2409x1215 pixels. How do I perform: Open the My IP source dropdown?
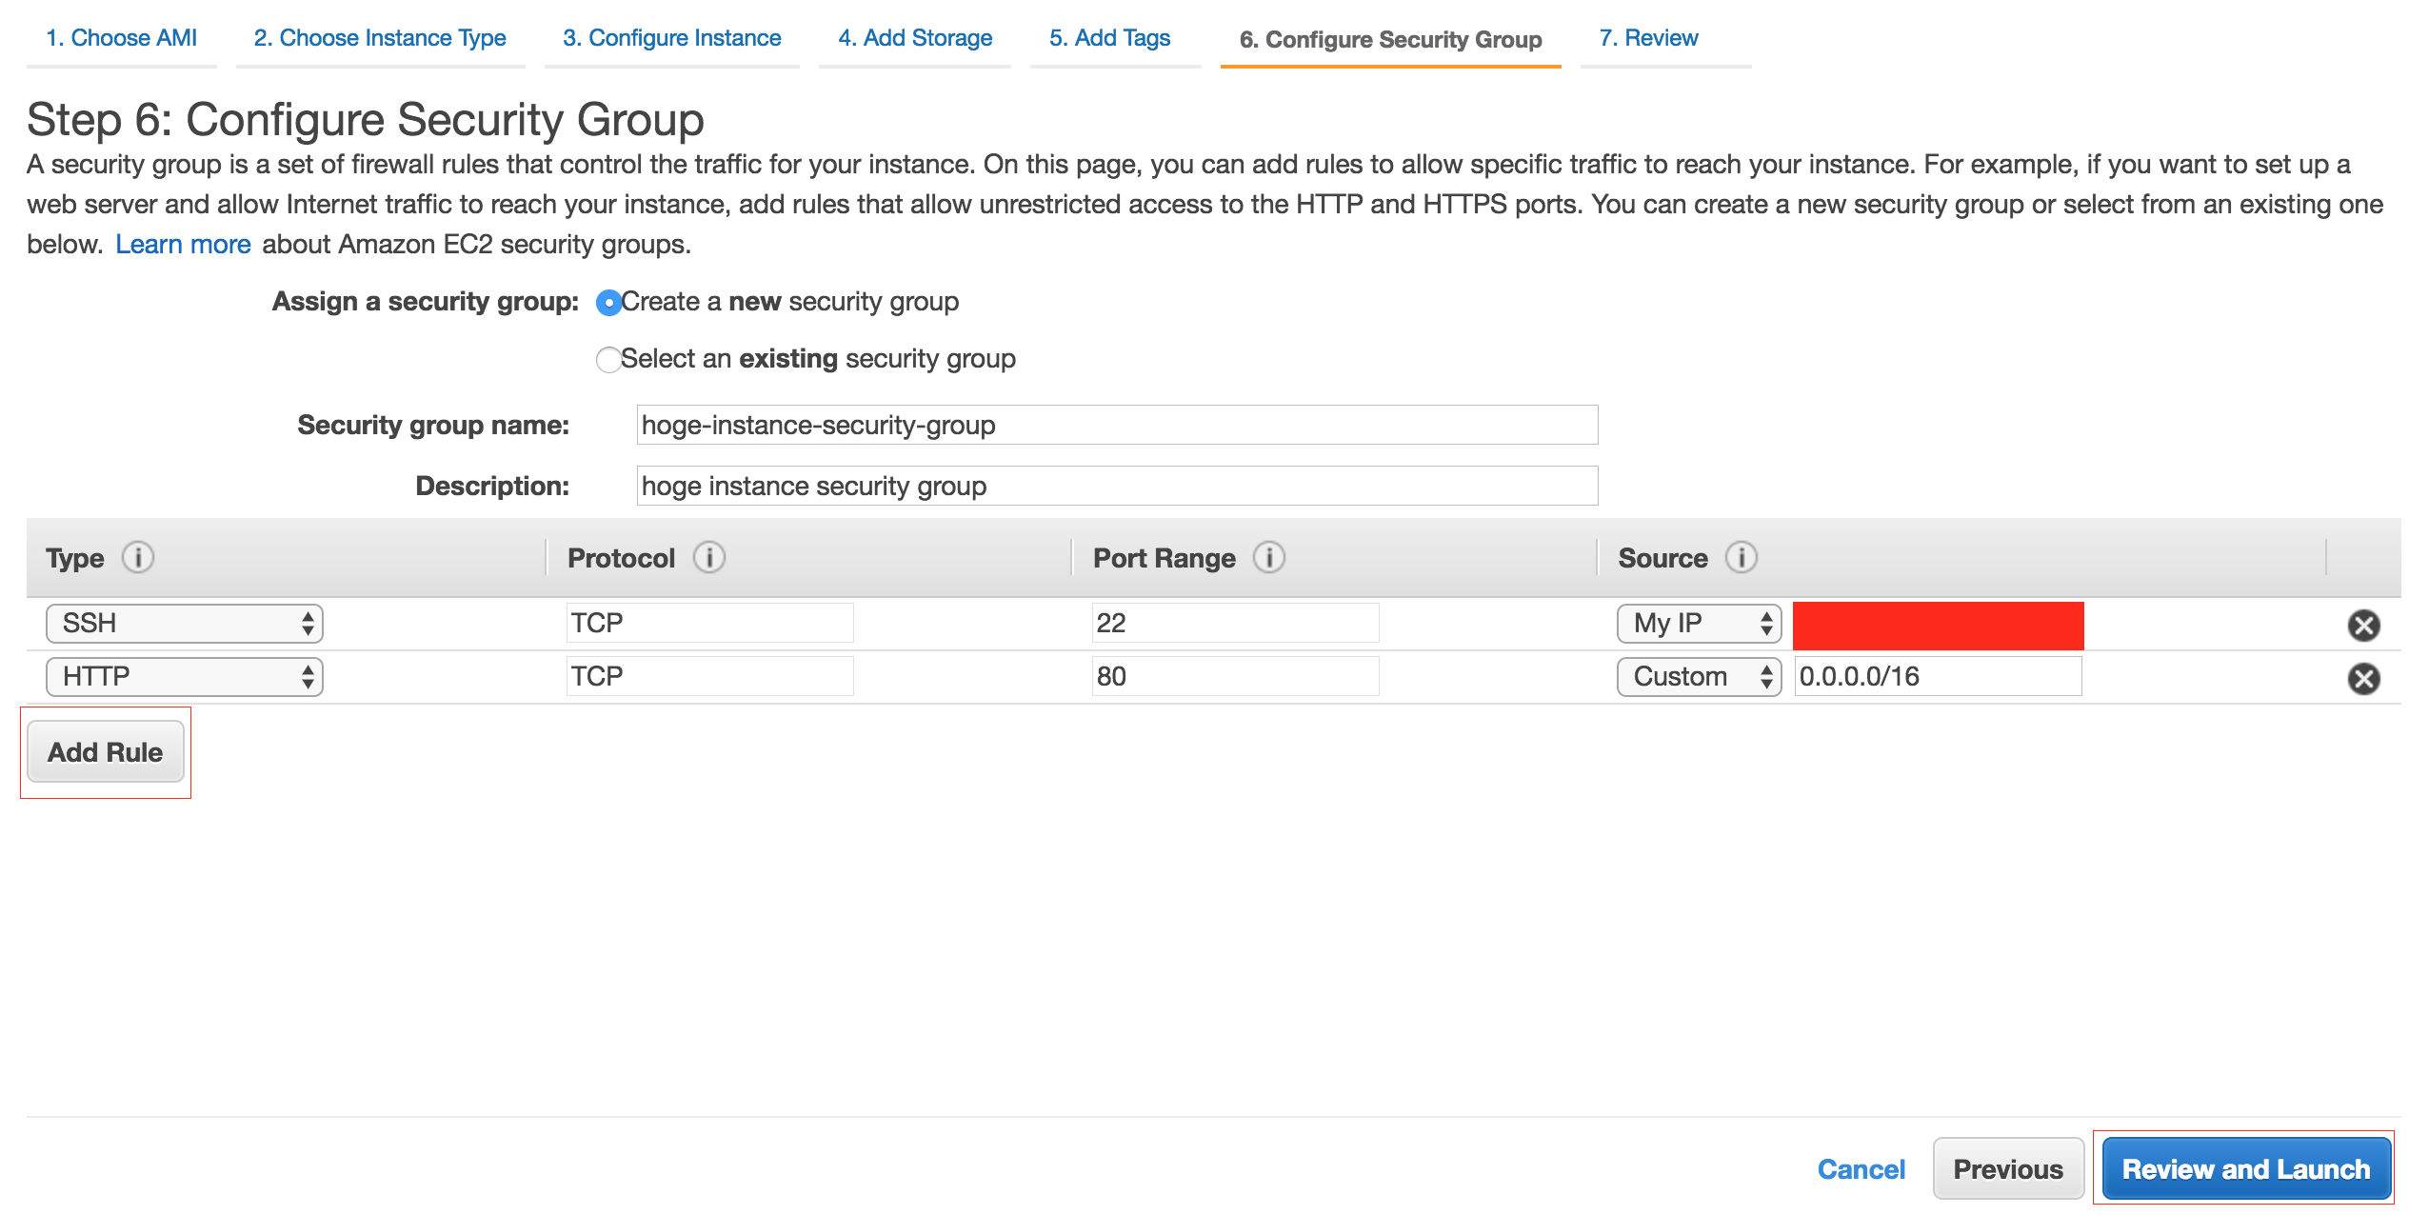click(1700, 624)
